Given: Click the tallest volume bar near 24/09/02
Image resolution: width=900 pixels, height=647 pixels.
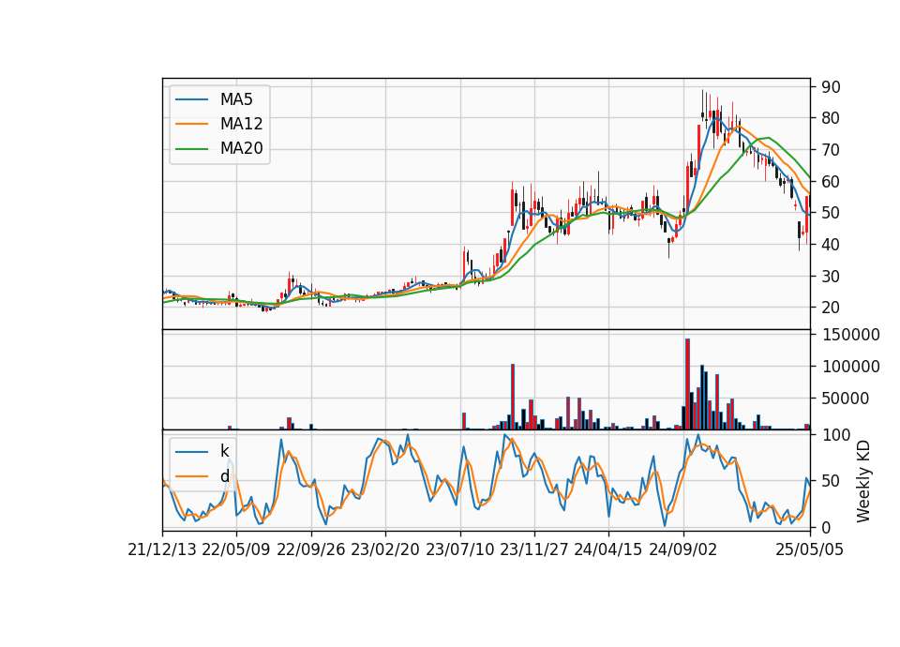Looking at the screenshot, I should [x=687, y=384].
